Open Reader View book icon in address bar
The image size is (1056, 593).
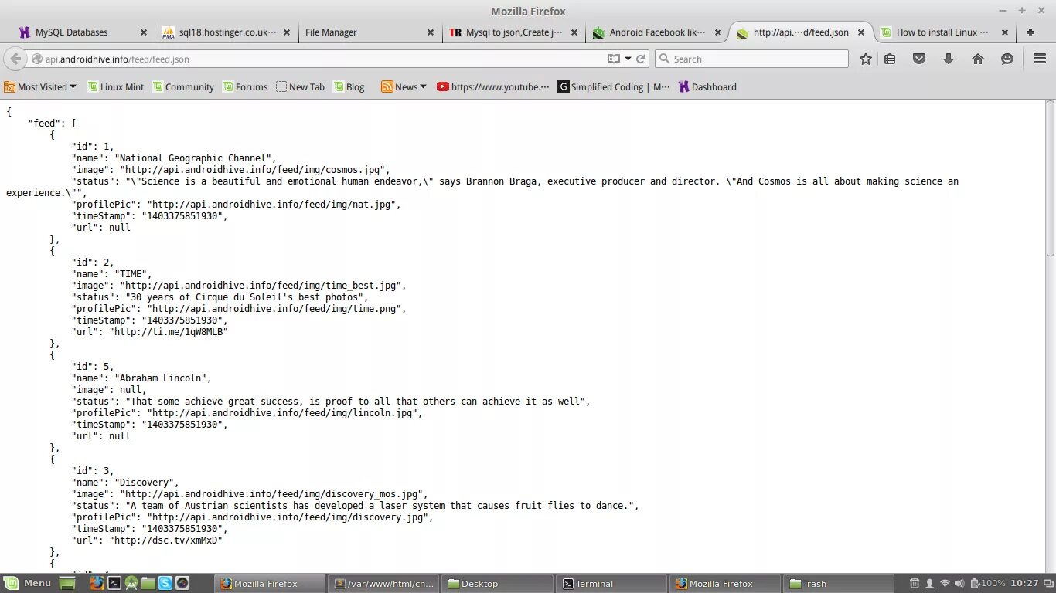(x=613, y=59)
